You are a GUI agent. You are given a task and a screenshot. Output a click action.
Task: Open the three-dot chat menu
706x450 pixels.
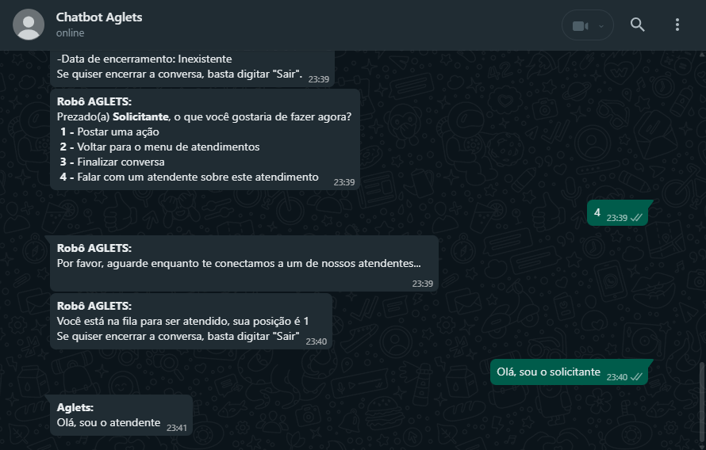click(677, 25)
